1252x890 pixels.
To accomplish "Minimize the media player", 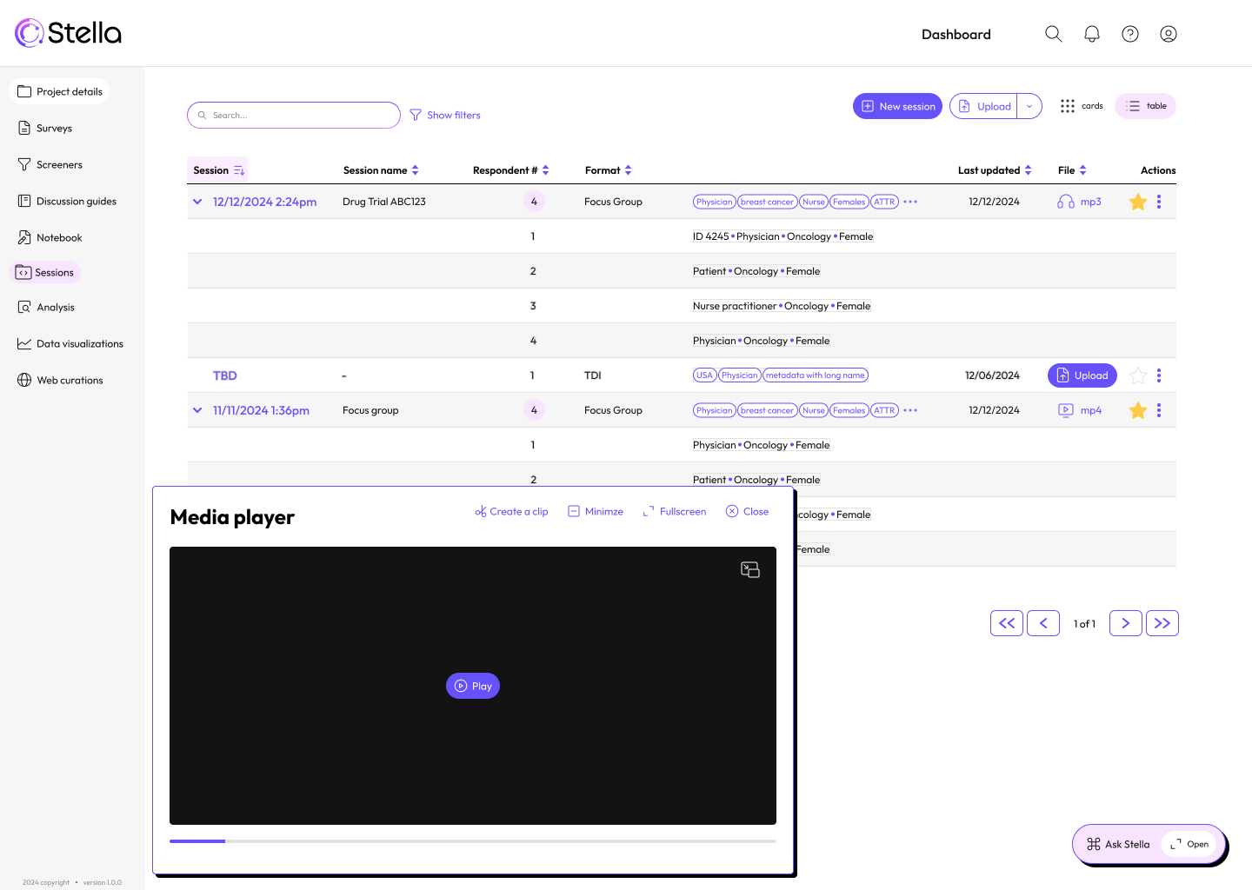I will point(596,511).
